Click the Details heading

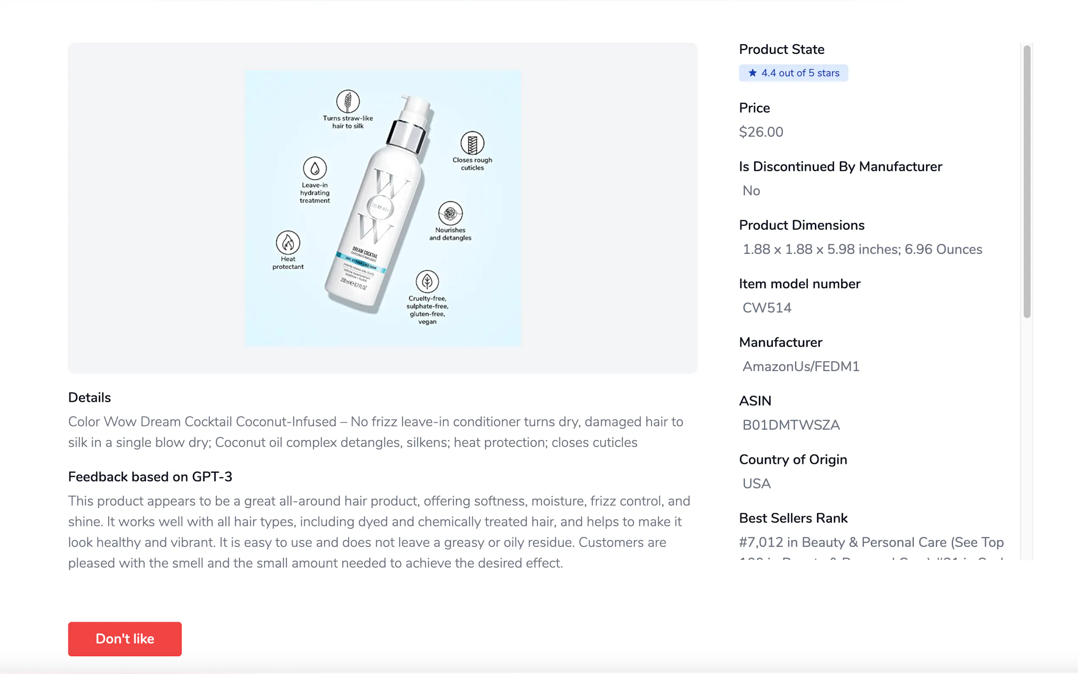coord(90,397)
